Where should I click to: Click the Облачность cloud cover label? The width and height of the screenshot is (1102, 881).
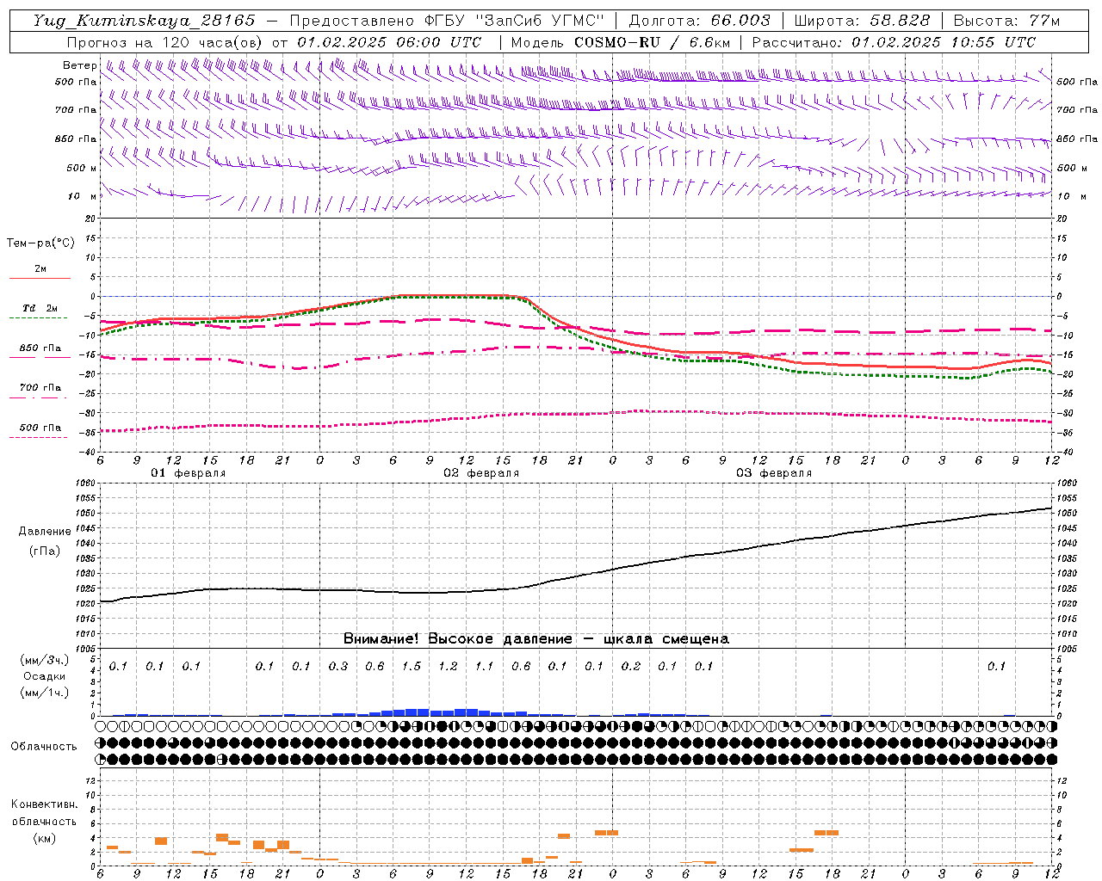[44, 747]
